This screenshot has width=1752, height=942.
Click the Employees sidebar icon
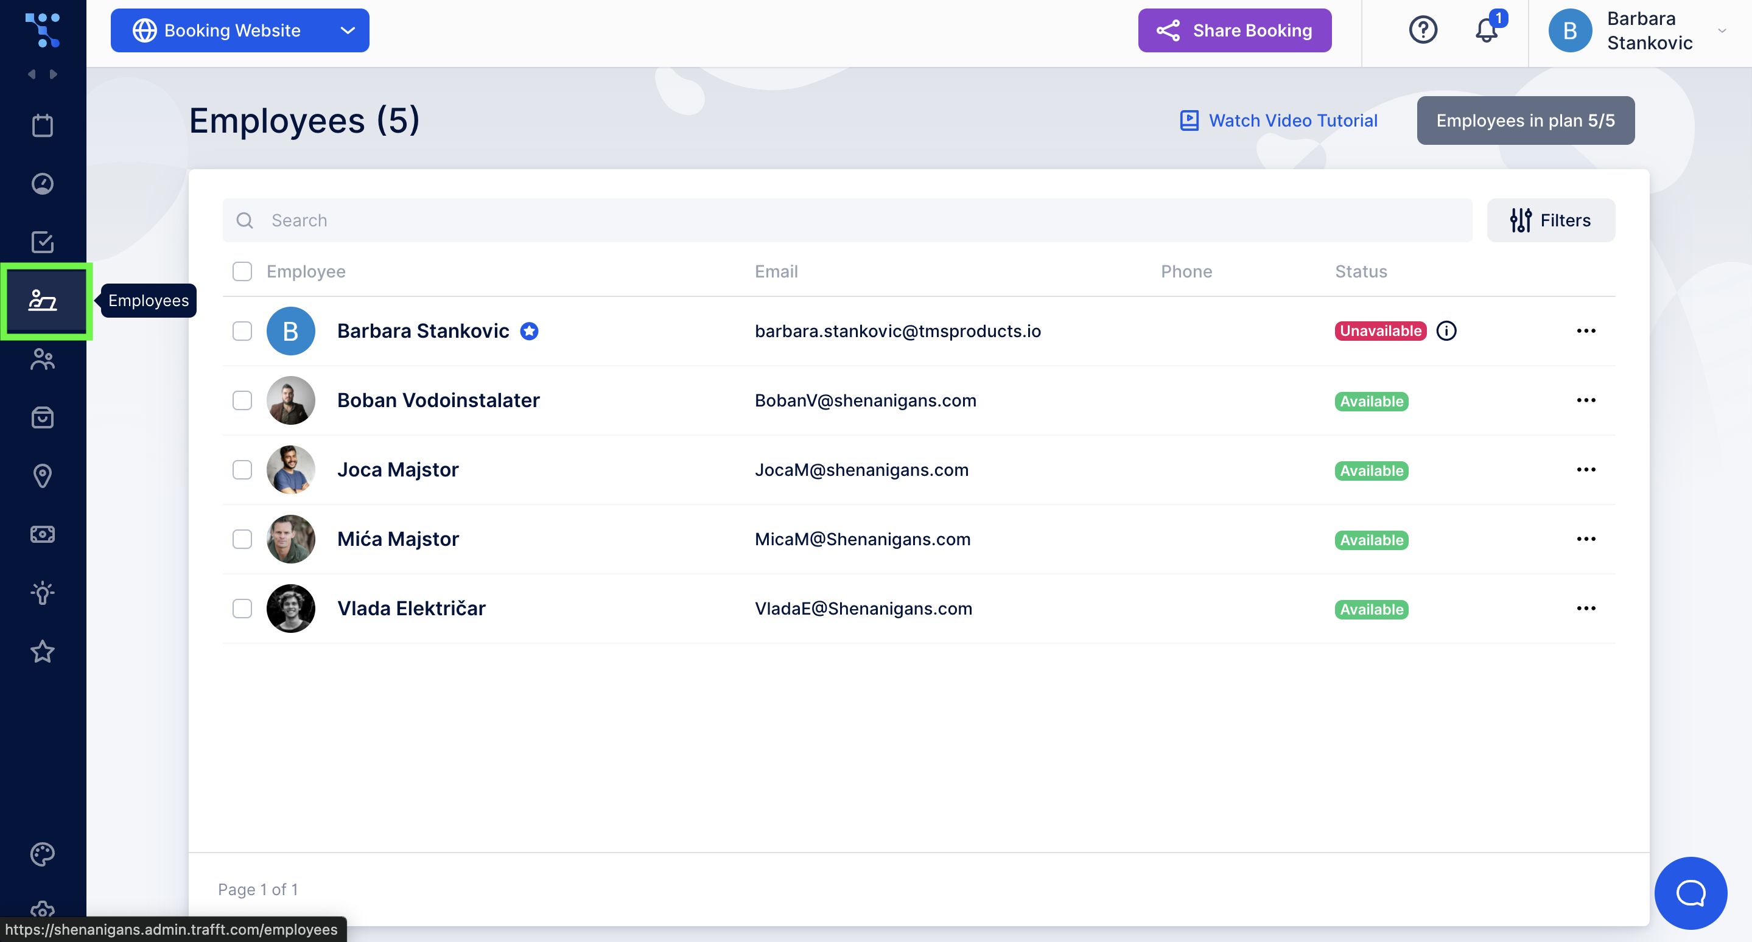tap(43, 301)
